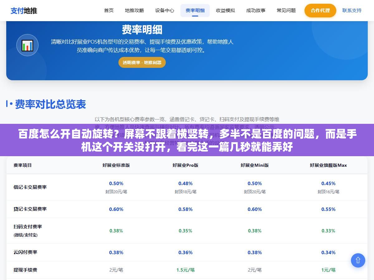
Task: Click the 封顶18元/笔 cap text
Action: click(x=185, y=192)
